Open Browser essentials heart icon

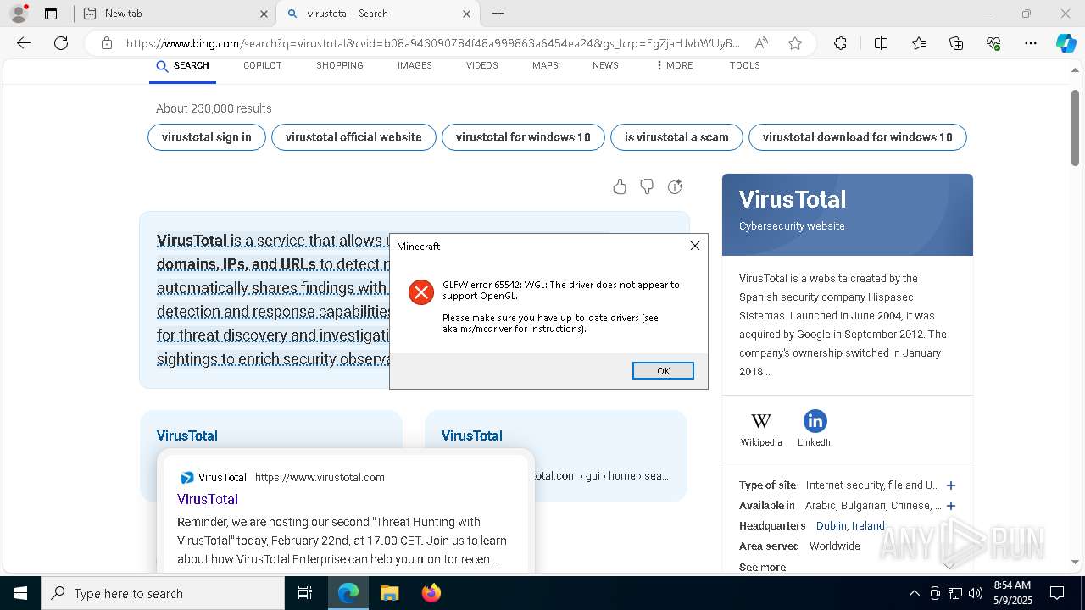(x=993, y=43)
